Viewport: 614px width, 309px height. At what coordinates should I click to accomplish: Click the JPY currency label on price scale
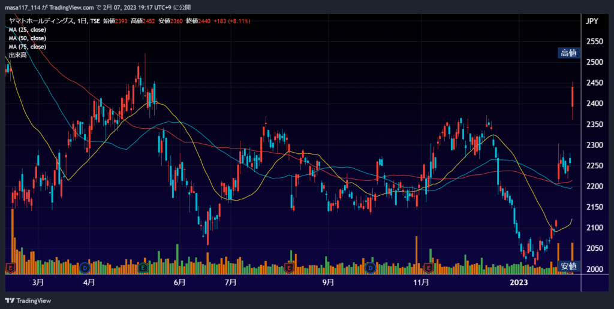pyautogui.click(x=592, y=21)
